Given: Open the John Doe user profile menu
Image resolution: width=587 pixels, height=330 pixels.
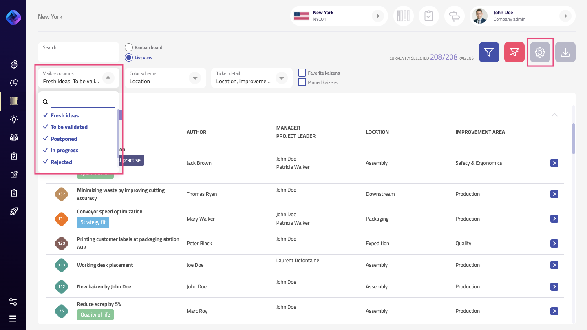Looking at the screenshot, I should [x=565, y=16].
